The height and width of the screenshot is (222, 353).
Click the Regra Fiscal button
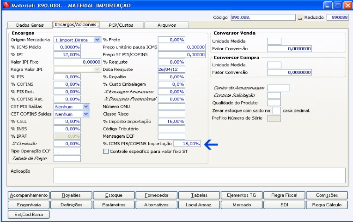click(284, 195)
